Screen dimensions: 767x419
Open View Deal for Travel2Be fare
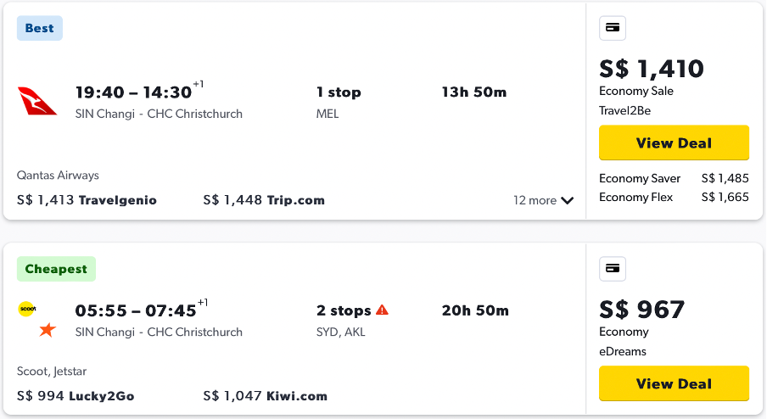(674, 142)
